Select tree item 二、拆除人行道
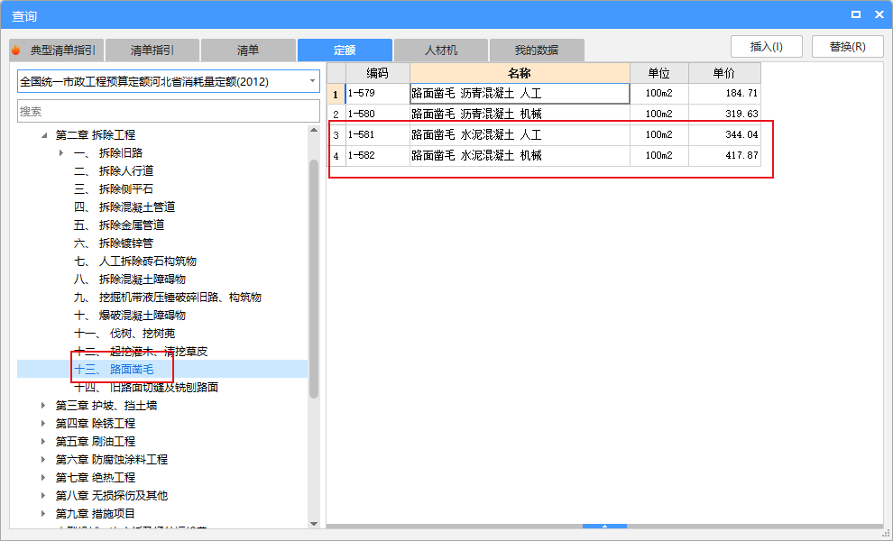The height and width of the screenshot is (541, 893). coord(114,170)
